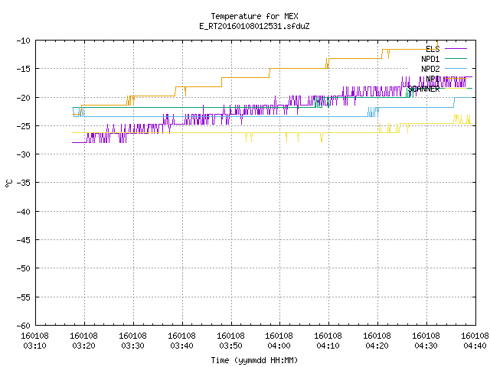490x367 pixels.
Task: Click the '04:30' time tick label
Action: [426, 346]
